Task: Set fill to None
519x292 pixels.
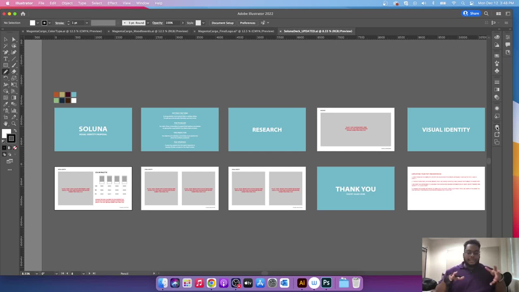Action: tap(15, 148)
